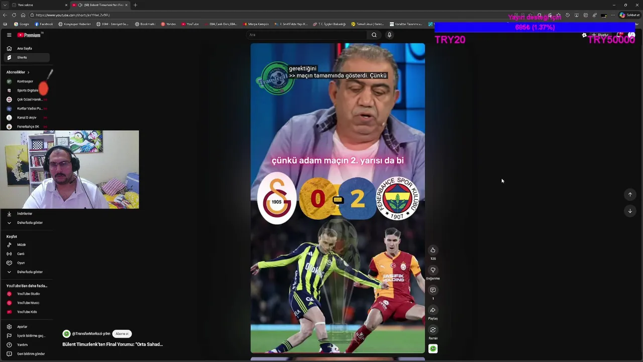643x362 pixels.
Task: Open the YouTube hamburger guide menu
Action: click(x=9, y=35)
